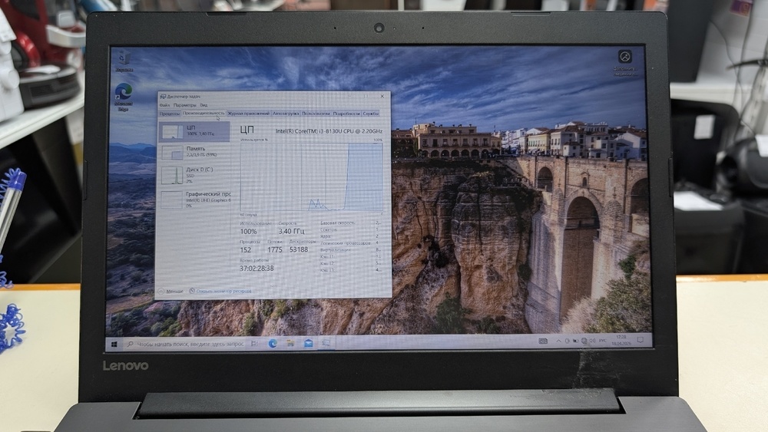768x432 pixels.
Task: Open the Файл menu in Task Manager
Action: [164, 105]
